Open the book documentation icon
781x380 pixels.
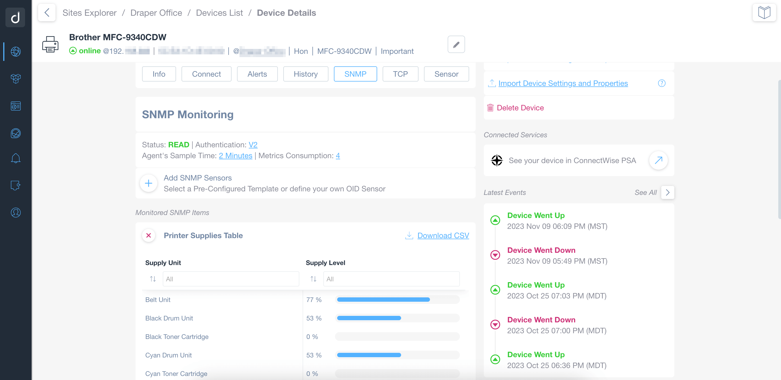pyautogui.click(x=764, y=13)
